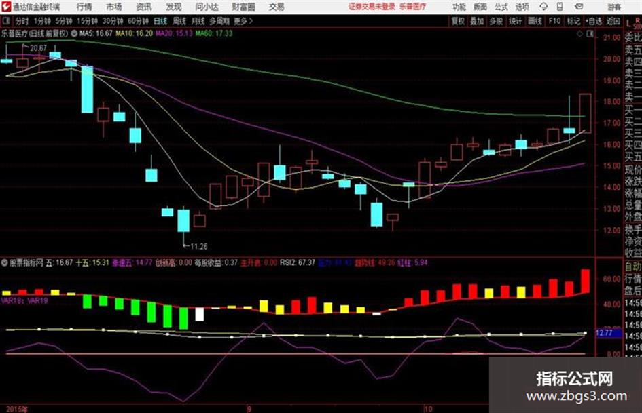Click the MA5: 16.67 label
Screen dimensions: 642x413
(x=96, y=33)
